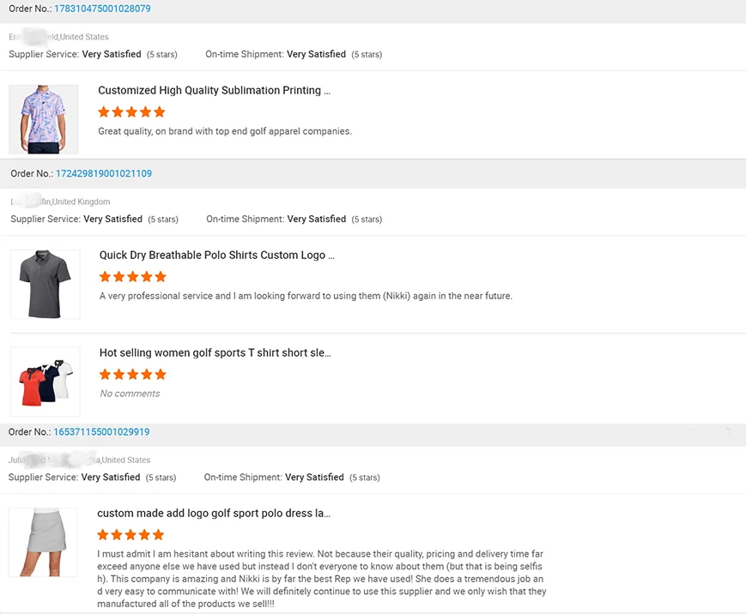Select the Great quality golf apparel review text
Image resolution: width=746 pixels, height=614 pixels.
click(x=225, y=131)
